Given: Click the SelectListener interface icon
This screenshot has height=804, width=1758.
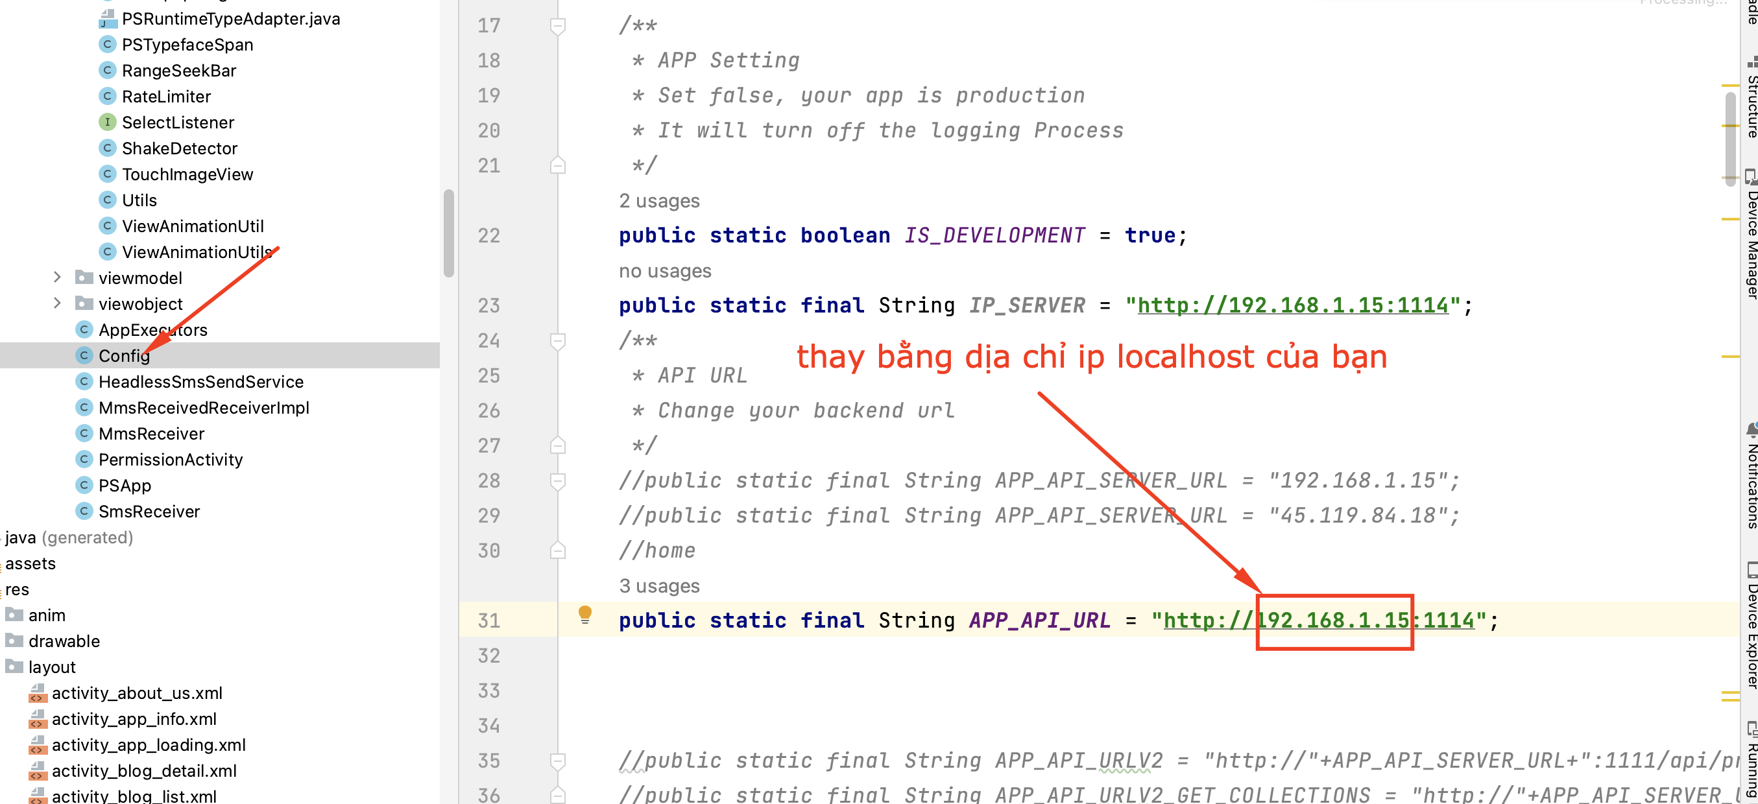Looking at the screenshot, I should pos(107,122).
